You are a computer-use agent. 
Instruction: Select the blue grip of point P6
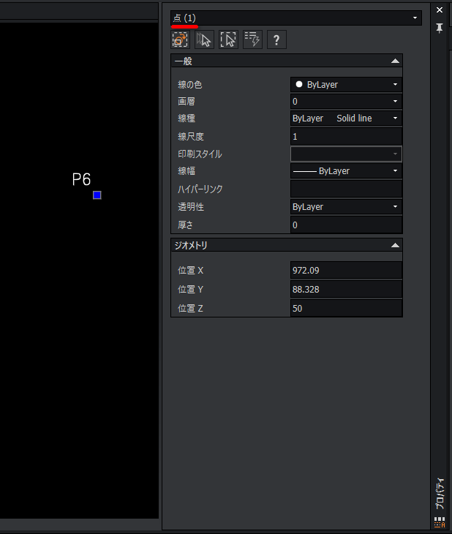click(x=97, y=195)
